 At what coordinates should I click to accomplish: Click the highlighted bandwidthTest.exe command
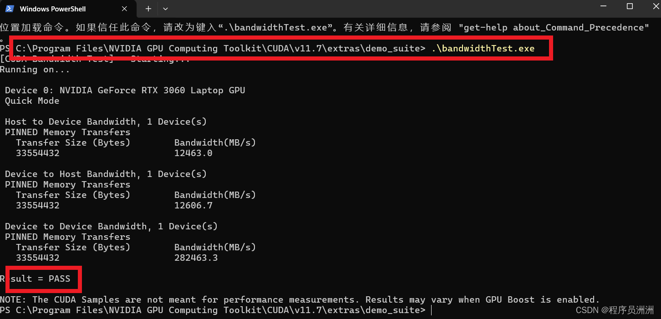[483, 48]
